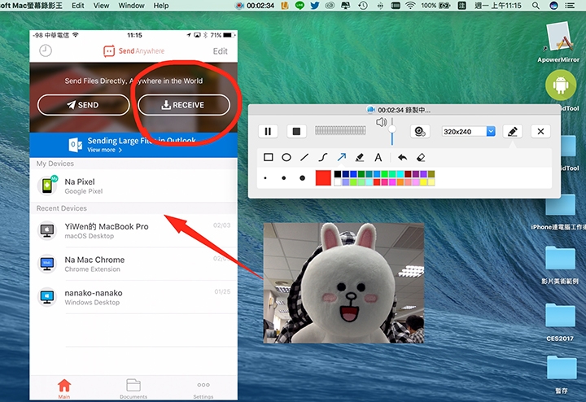
Task: Click the Twitter icon in menu bar
Action: 315,5
